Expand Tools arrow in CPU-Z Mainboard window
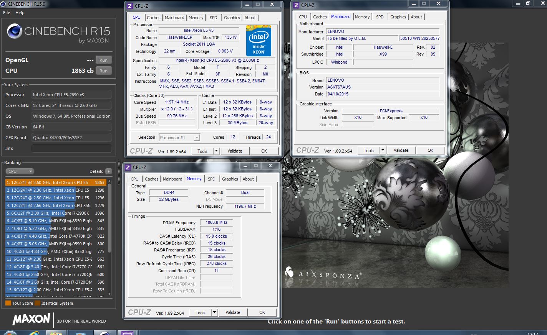Image resolution: width=547 pixels, height=335 pixels. click(x=383, y=150)
